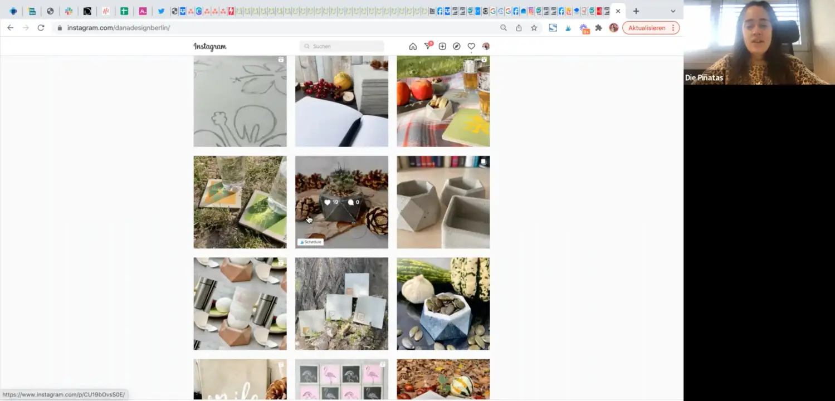Image resolution: width=835 pixels, height=401 pixels.
Task: Switch to the Slack tab
Action: (69, 11)
